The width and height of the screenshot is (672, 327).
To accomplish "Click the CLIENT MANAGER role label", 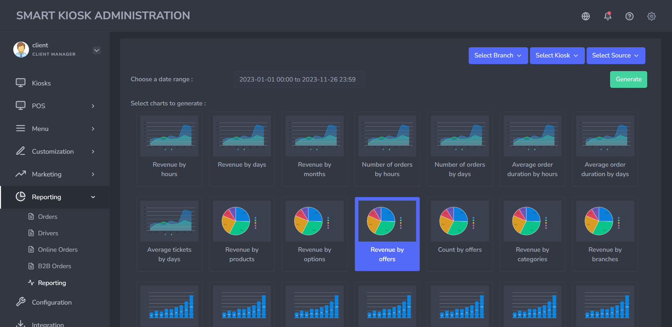I will (x=54, y=54).
